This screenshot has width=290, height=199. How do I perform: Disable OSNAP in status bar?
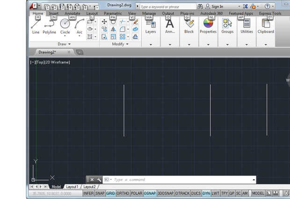(150, 193)
